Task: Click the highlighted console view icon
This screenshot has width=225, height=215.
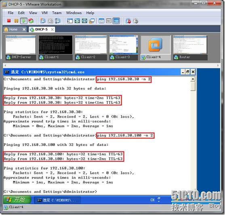Action: (116, 21)
